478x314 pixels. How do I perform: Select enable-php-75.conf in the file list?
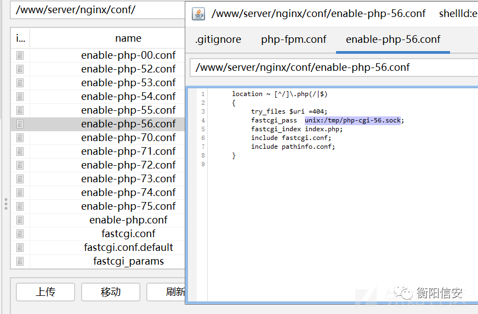[128, 206]
